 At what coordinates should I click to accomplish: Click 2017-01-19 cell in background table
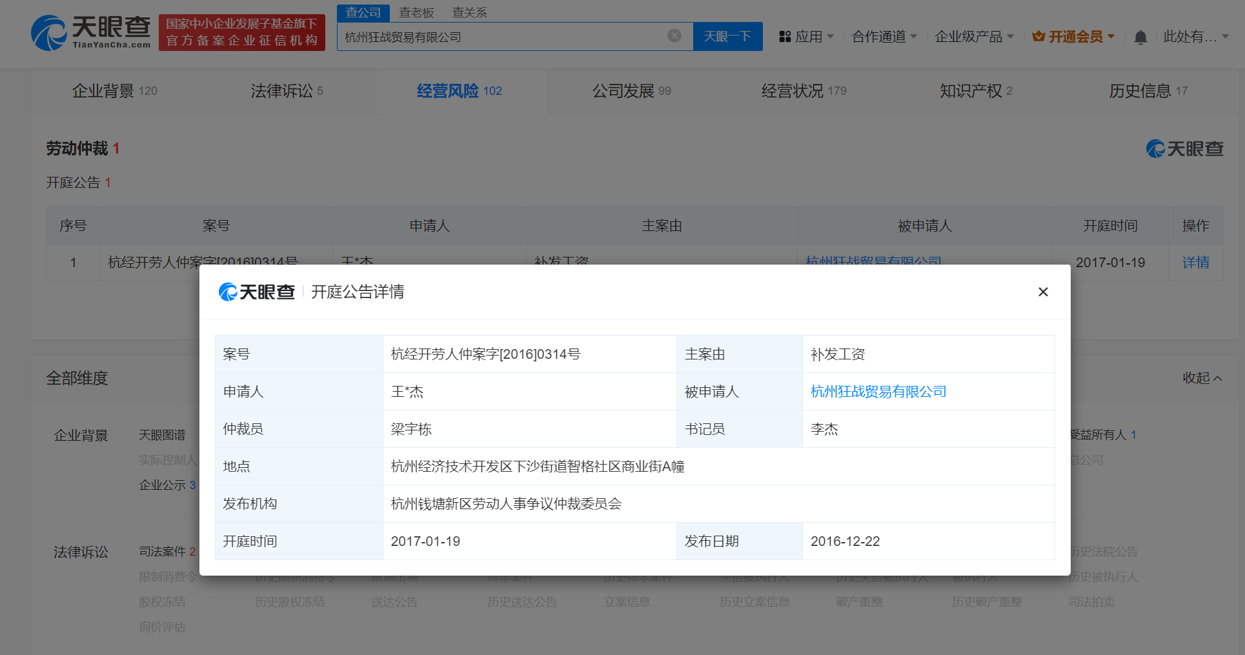pyautogui.click(x=1110, y=263)
